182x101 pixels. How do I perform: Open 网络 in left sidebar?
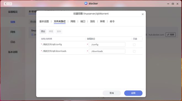click(x=13, y=32)
